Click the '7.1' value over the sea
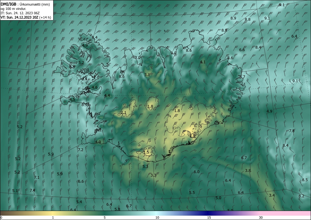This screenshot has width=311, height=220. coord(37,177)
